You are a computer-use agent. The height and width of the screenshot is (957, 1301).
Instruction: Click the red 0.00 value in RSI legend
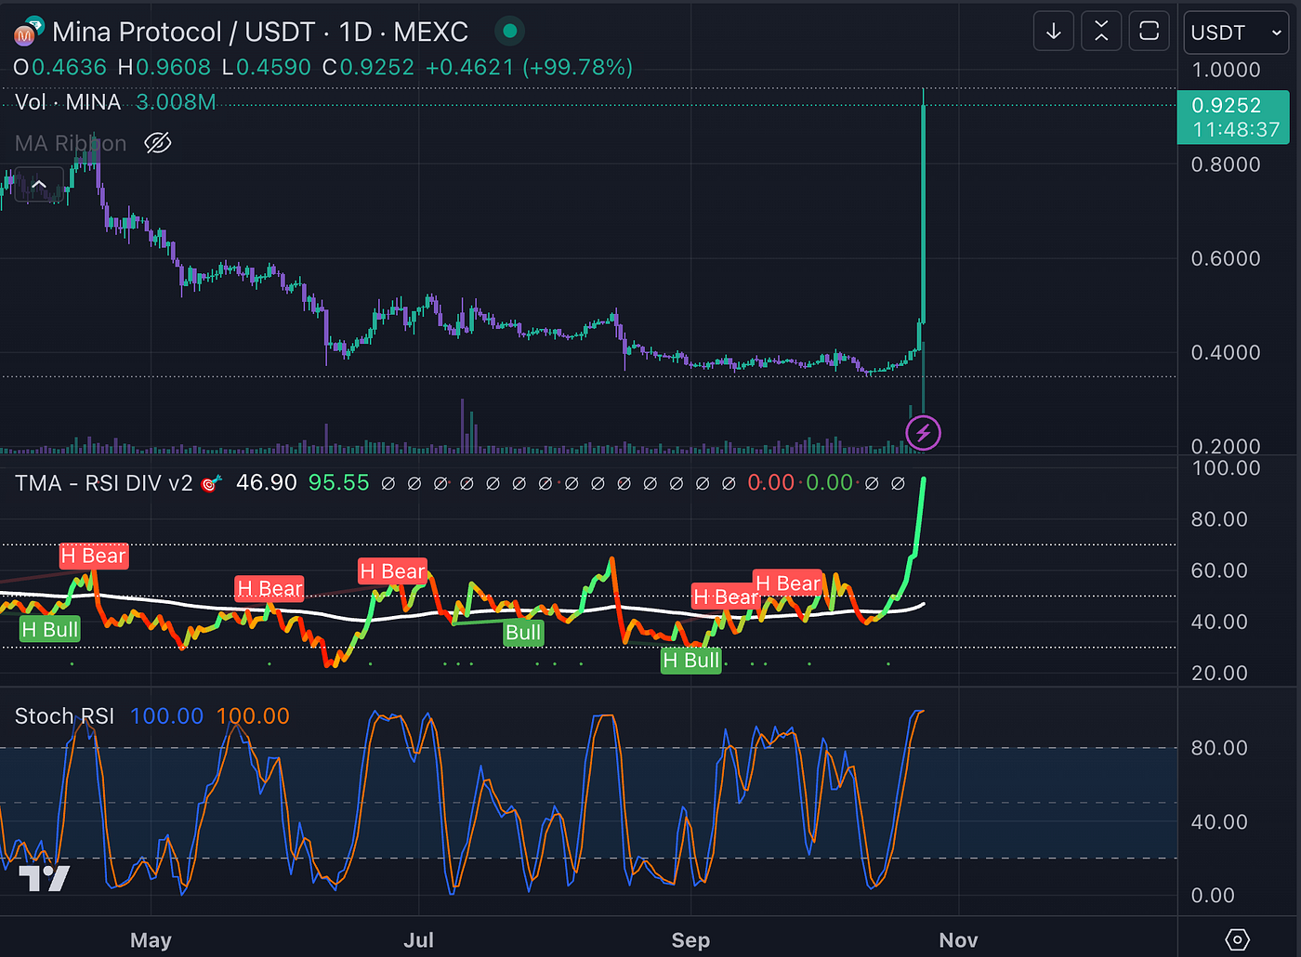click(x=771, y=483)
